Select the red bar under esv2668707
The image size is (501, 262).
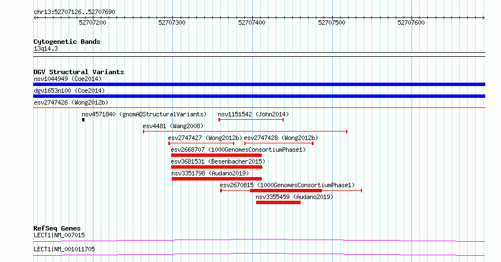pos(216,155)
